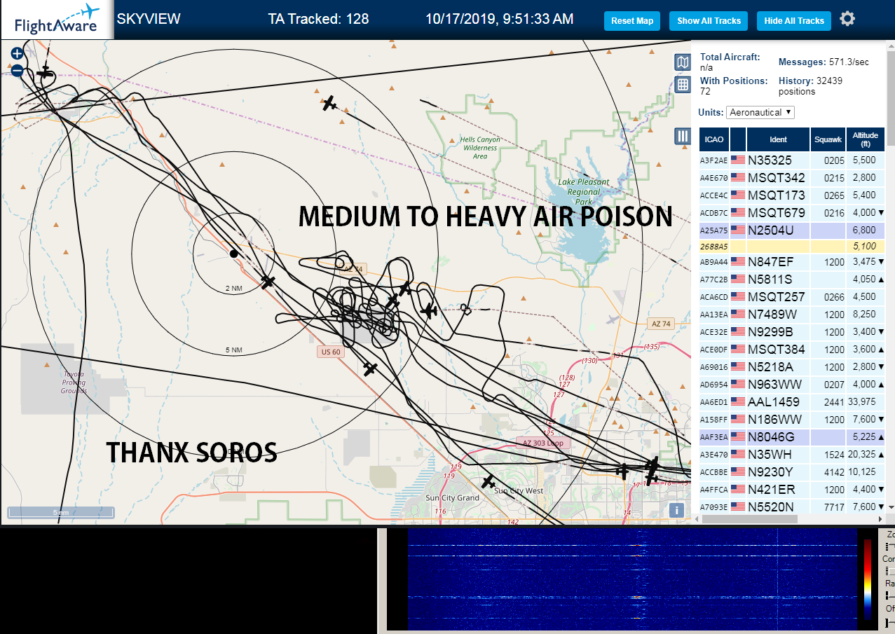Click the US flag in the AAL1459 row
The width and height of the screenshot is (895, 634).
[738, 401]
